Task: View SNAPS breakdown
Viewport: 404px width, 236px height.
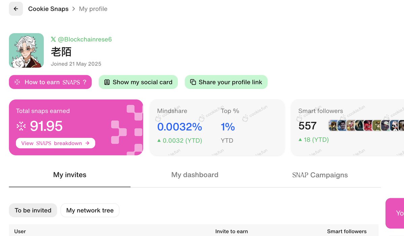Action: [55, 143]
